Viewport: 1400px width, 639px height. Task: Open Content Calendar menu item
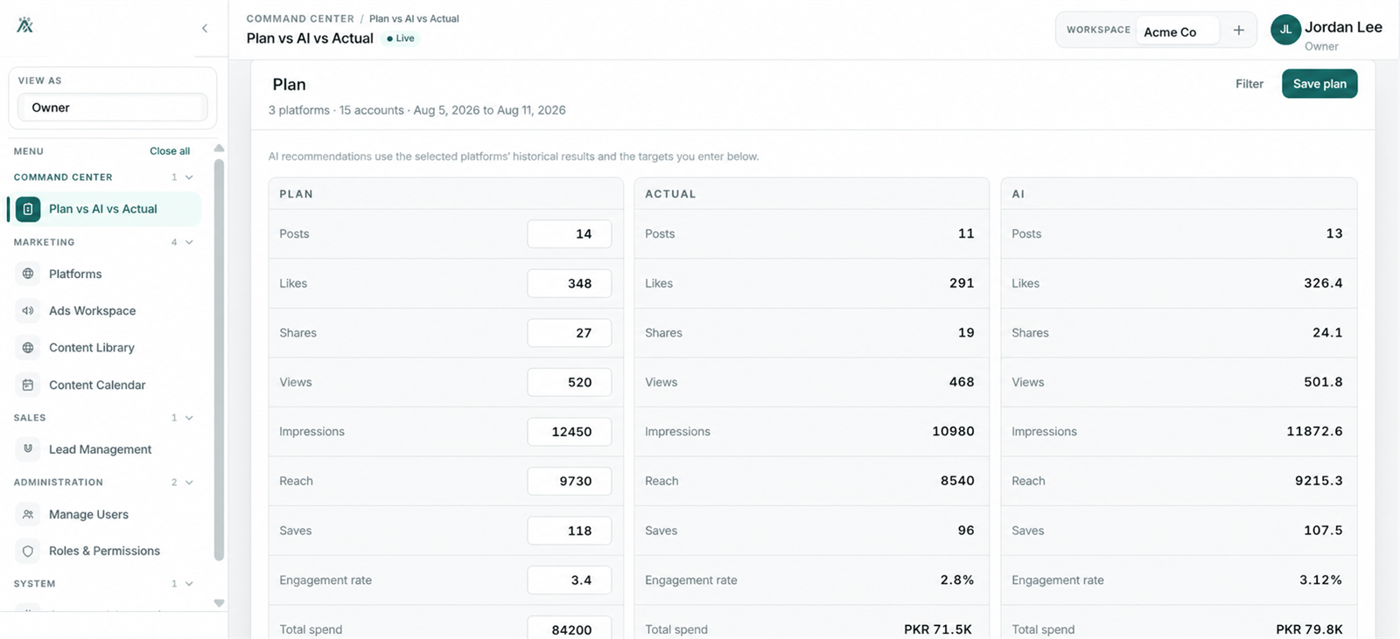click(x=105, y=385)
